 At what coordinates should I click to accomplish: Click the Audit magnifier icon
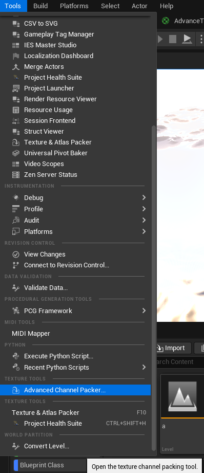16,220
